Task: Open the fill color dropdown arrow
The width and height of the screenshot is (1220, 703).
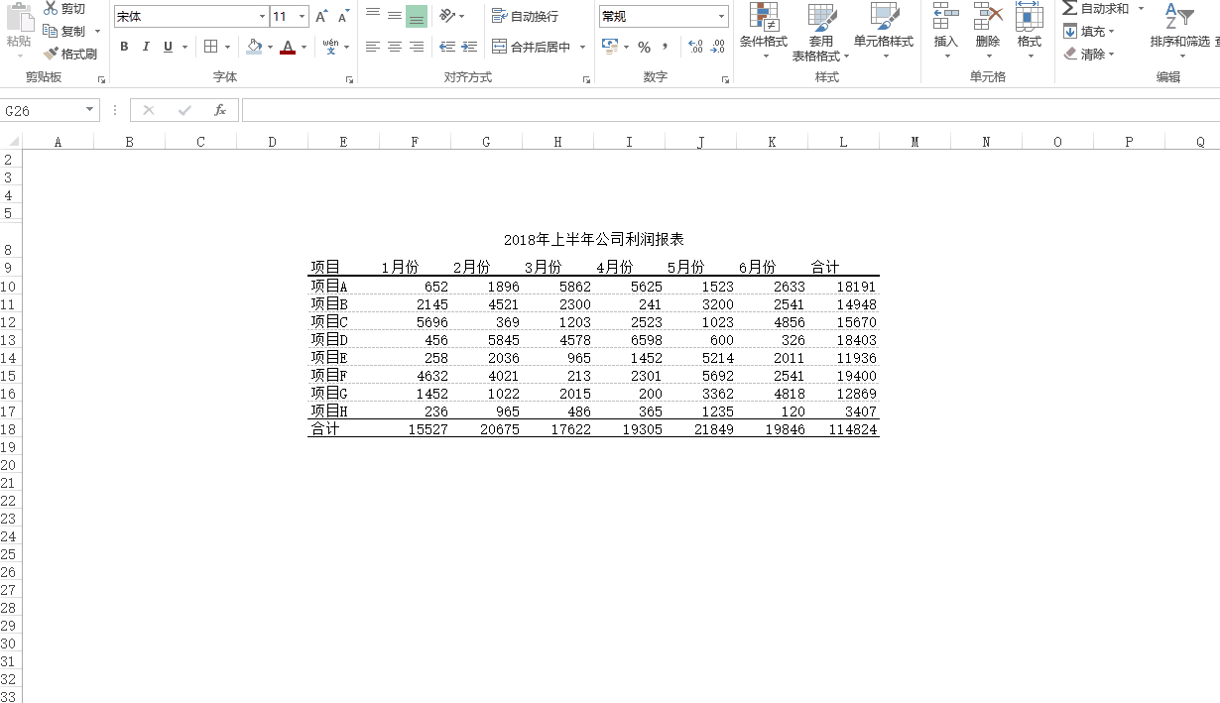Action: tap(270, 46)
